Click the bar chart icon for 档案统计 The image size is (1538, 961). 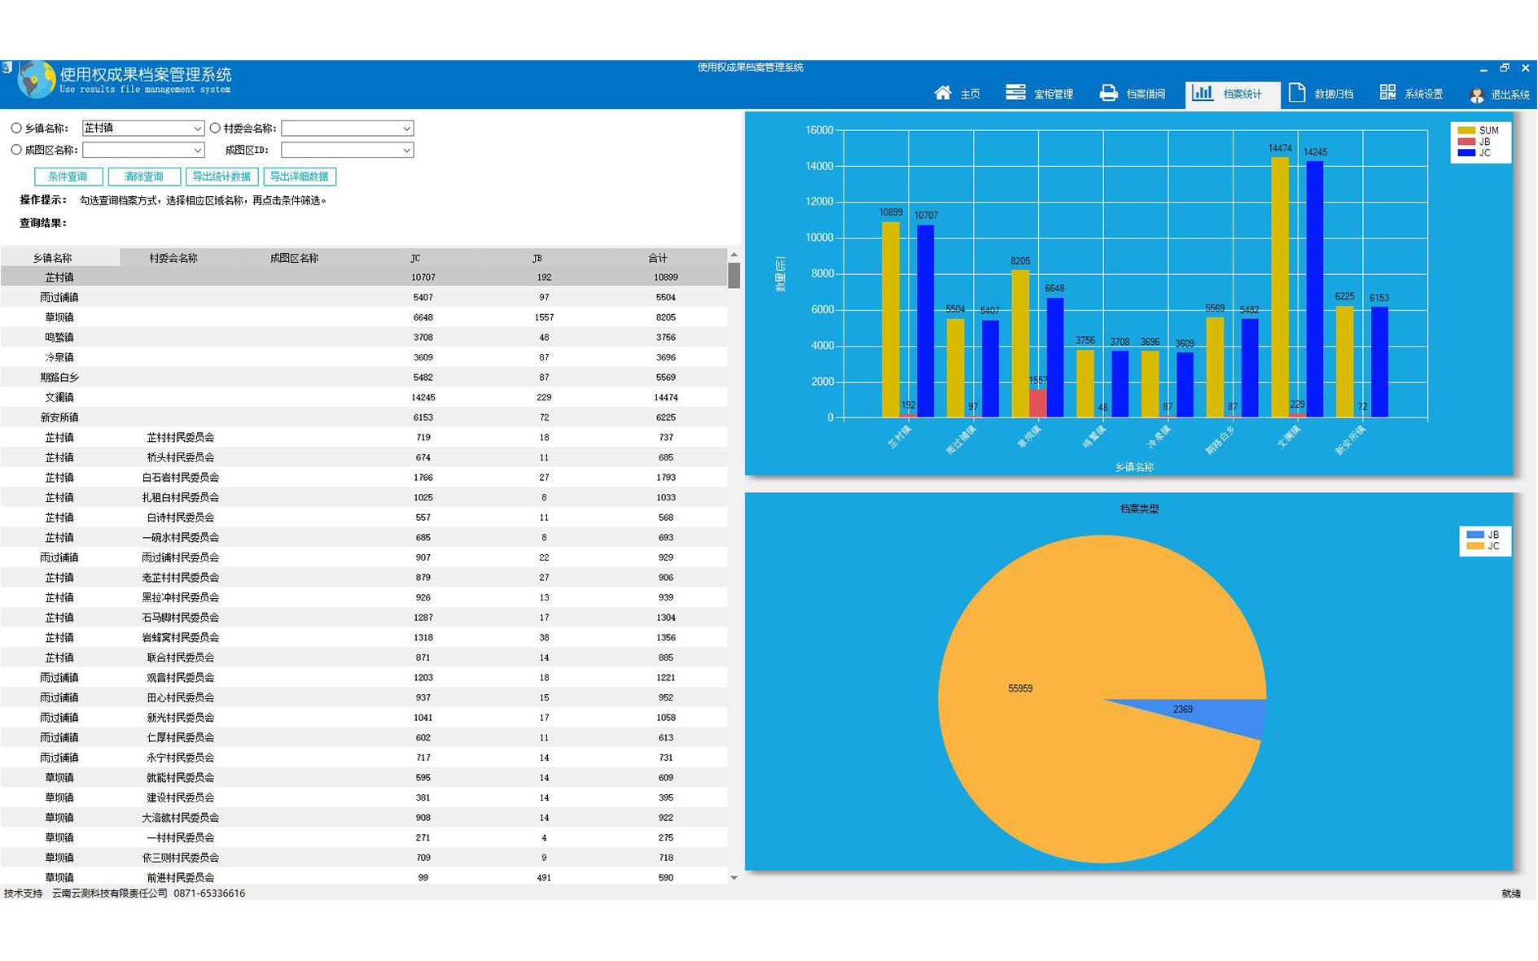[1203, 93]
